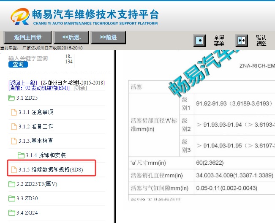275x223 pixels.
Task: Click the full-screen menu arrow icon
Action: 199,41
